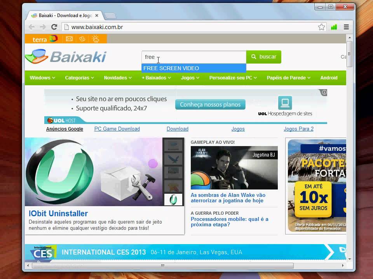
Task: Click the CES banner right arrow
Action: pyautogui.click(x=329, y=252)
